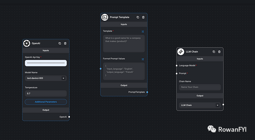
Task: Click the Format Prompt Values label
Action: pos(114,59)
